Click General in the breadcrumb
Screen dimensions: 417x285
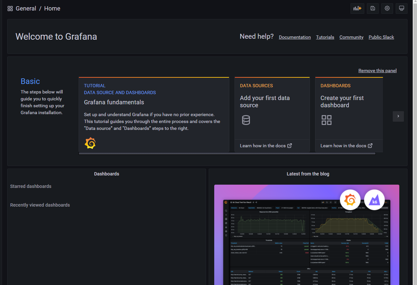(x=26, y=9)
